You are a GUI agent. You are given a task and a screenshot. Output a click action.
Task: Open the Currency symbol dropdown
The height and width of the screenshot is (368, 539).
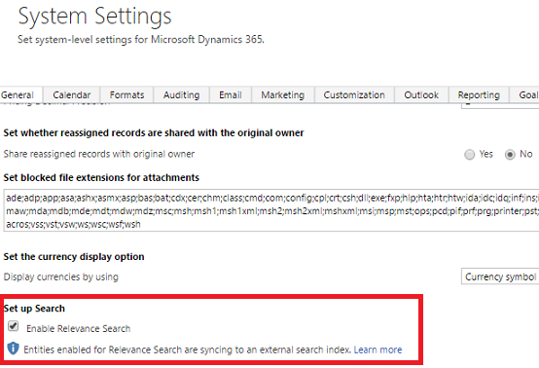[500, 276]
